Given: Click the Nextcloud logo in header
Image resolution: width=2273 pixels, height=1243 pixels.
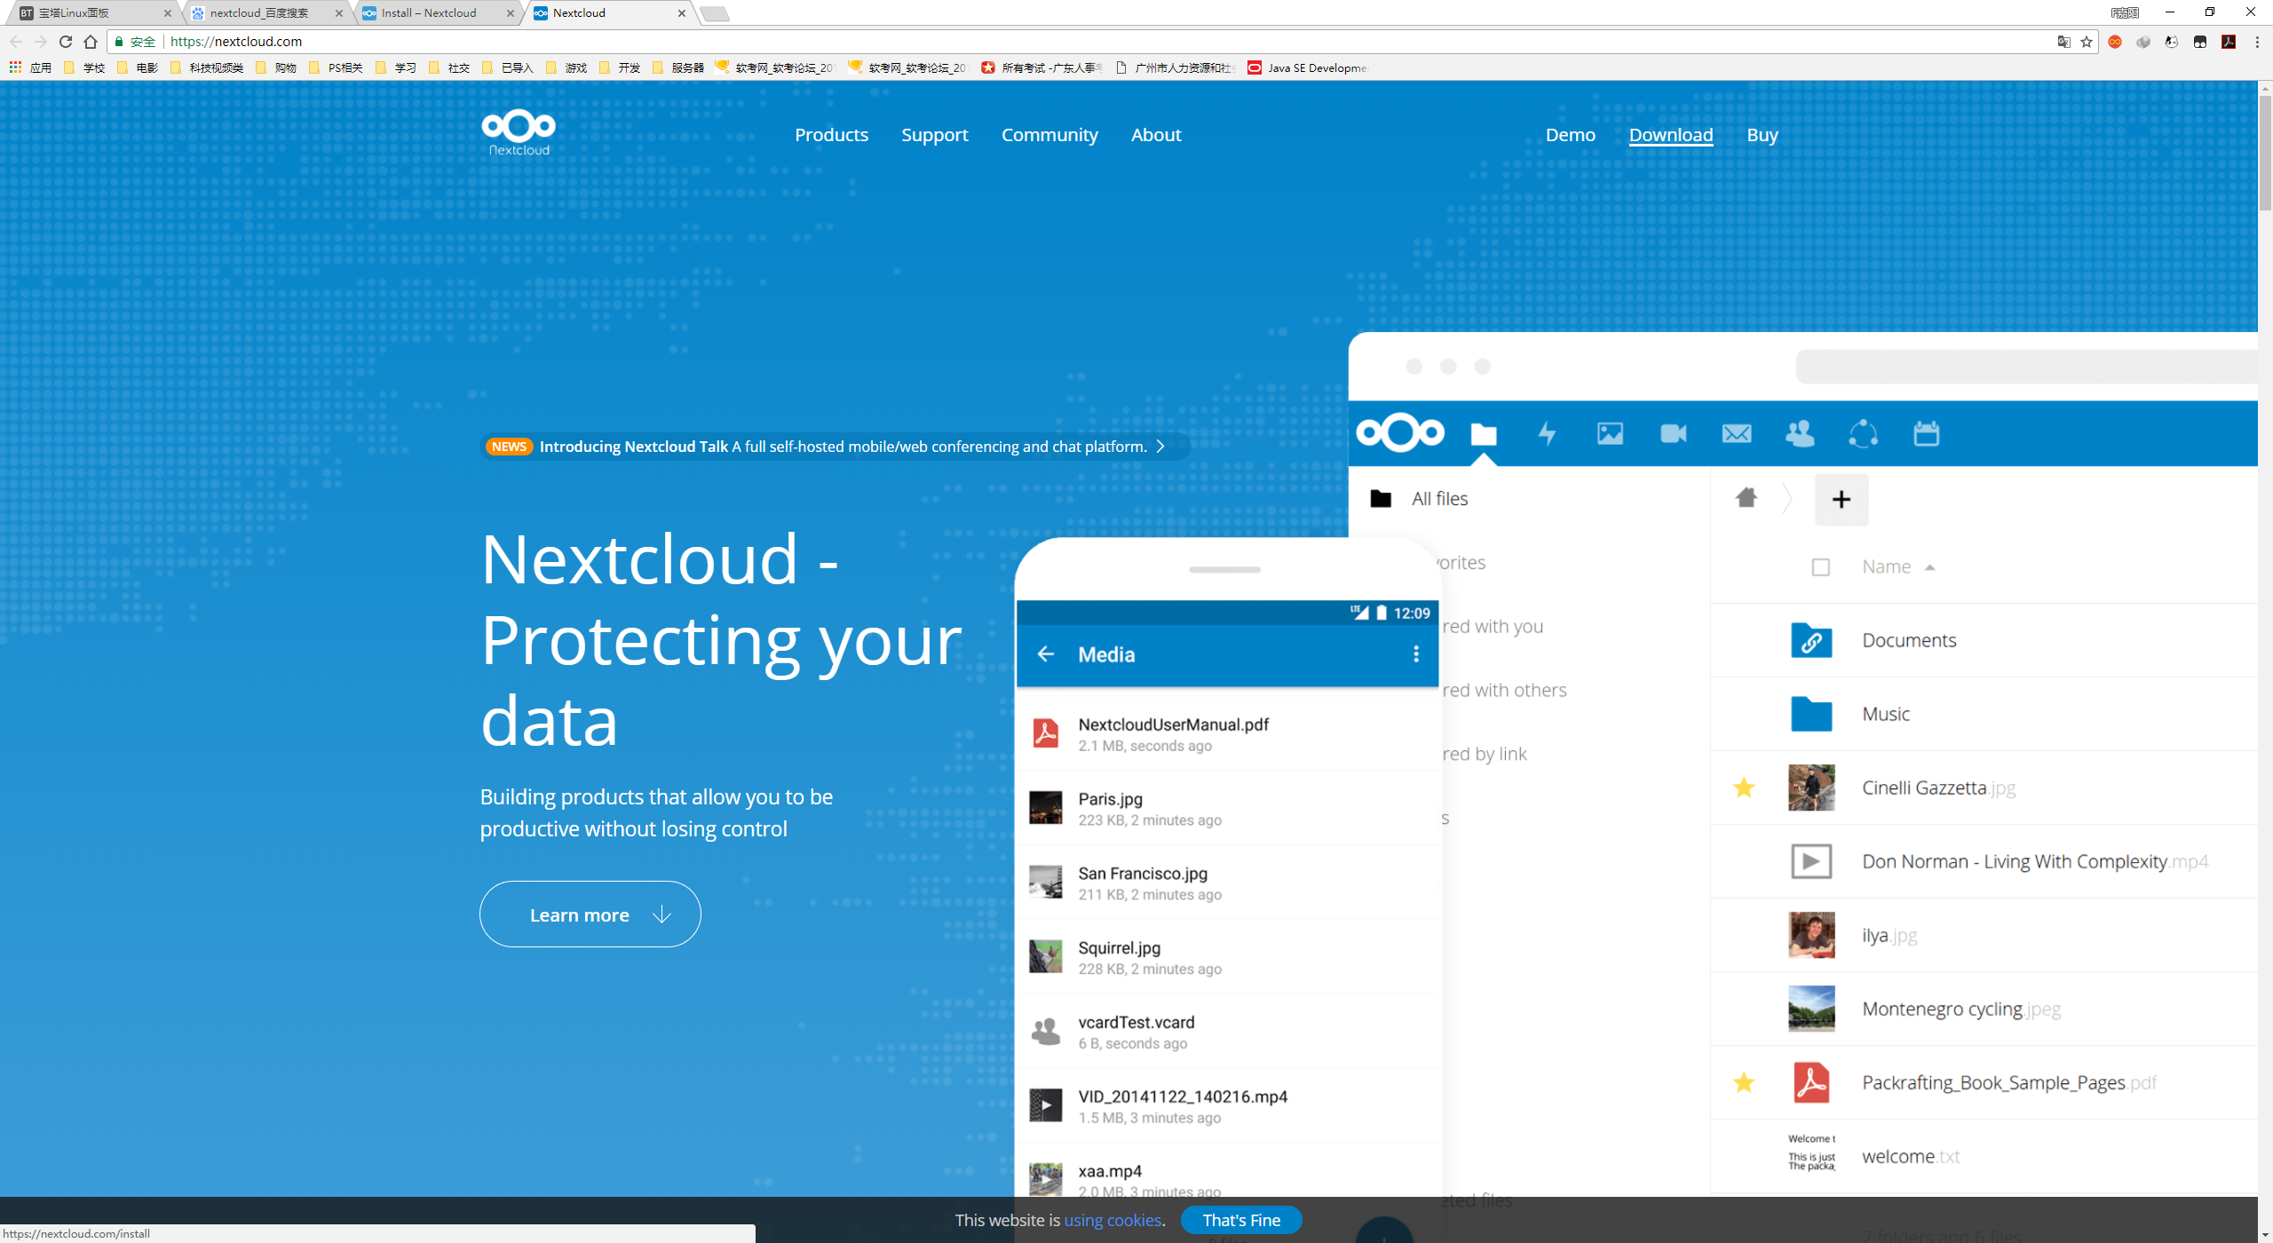Looking at the screenshot, I should pyautogui.click(x=519, y=132).
